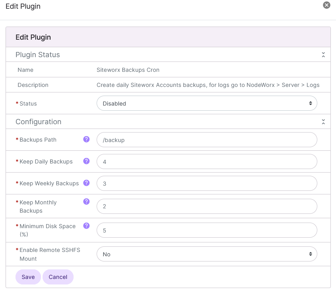Collapse the Configuration section
This screenshot has height=294, width=336.
323,121
